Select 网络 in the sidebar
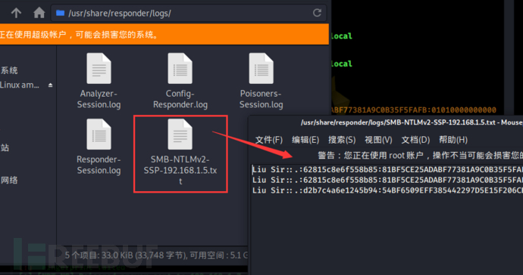Screen dimensions: 523x275 9,181
